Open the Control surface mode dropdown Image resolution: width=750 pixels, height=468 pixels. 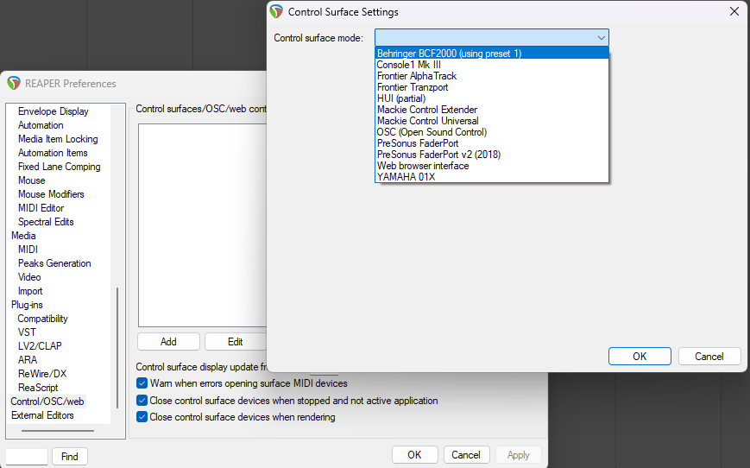click(x=492, y=38)
